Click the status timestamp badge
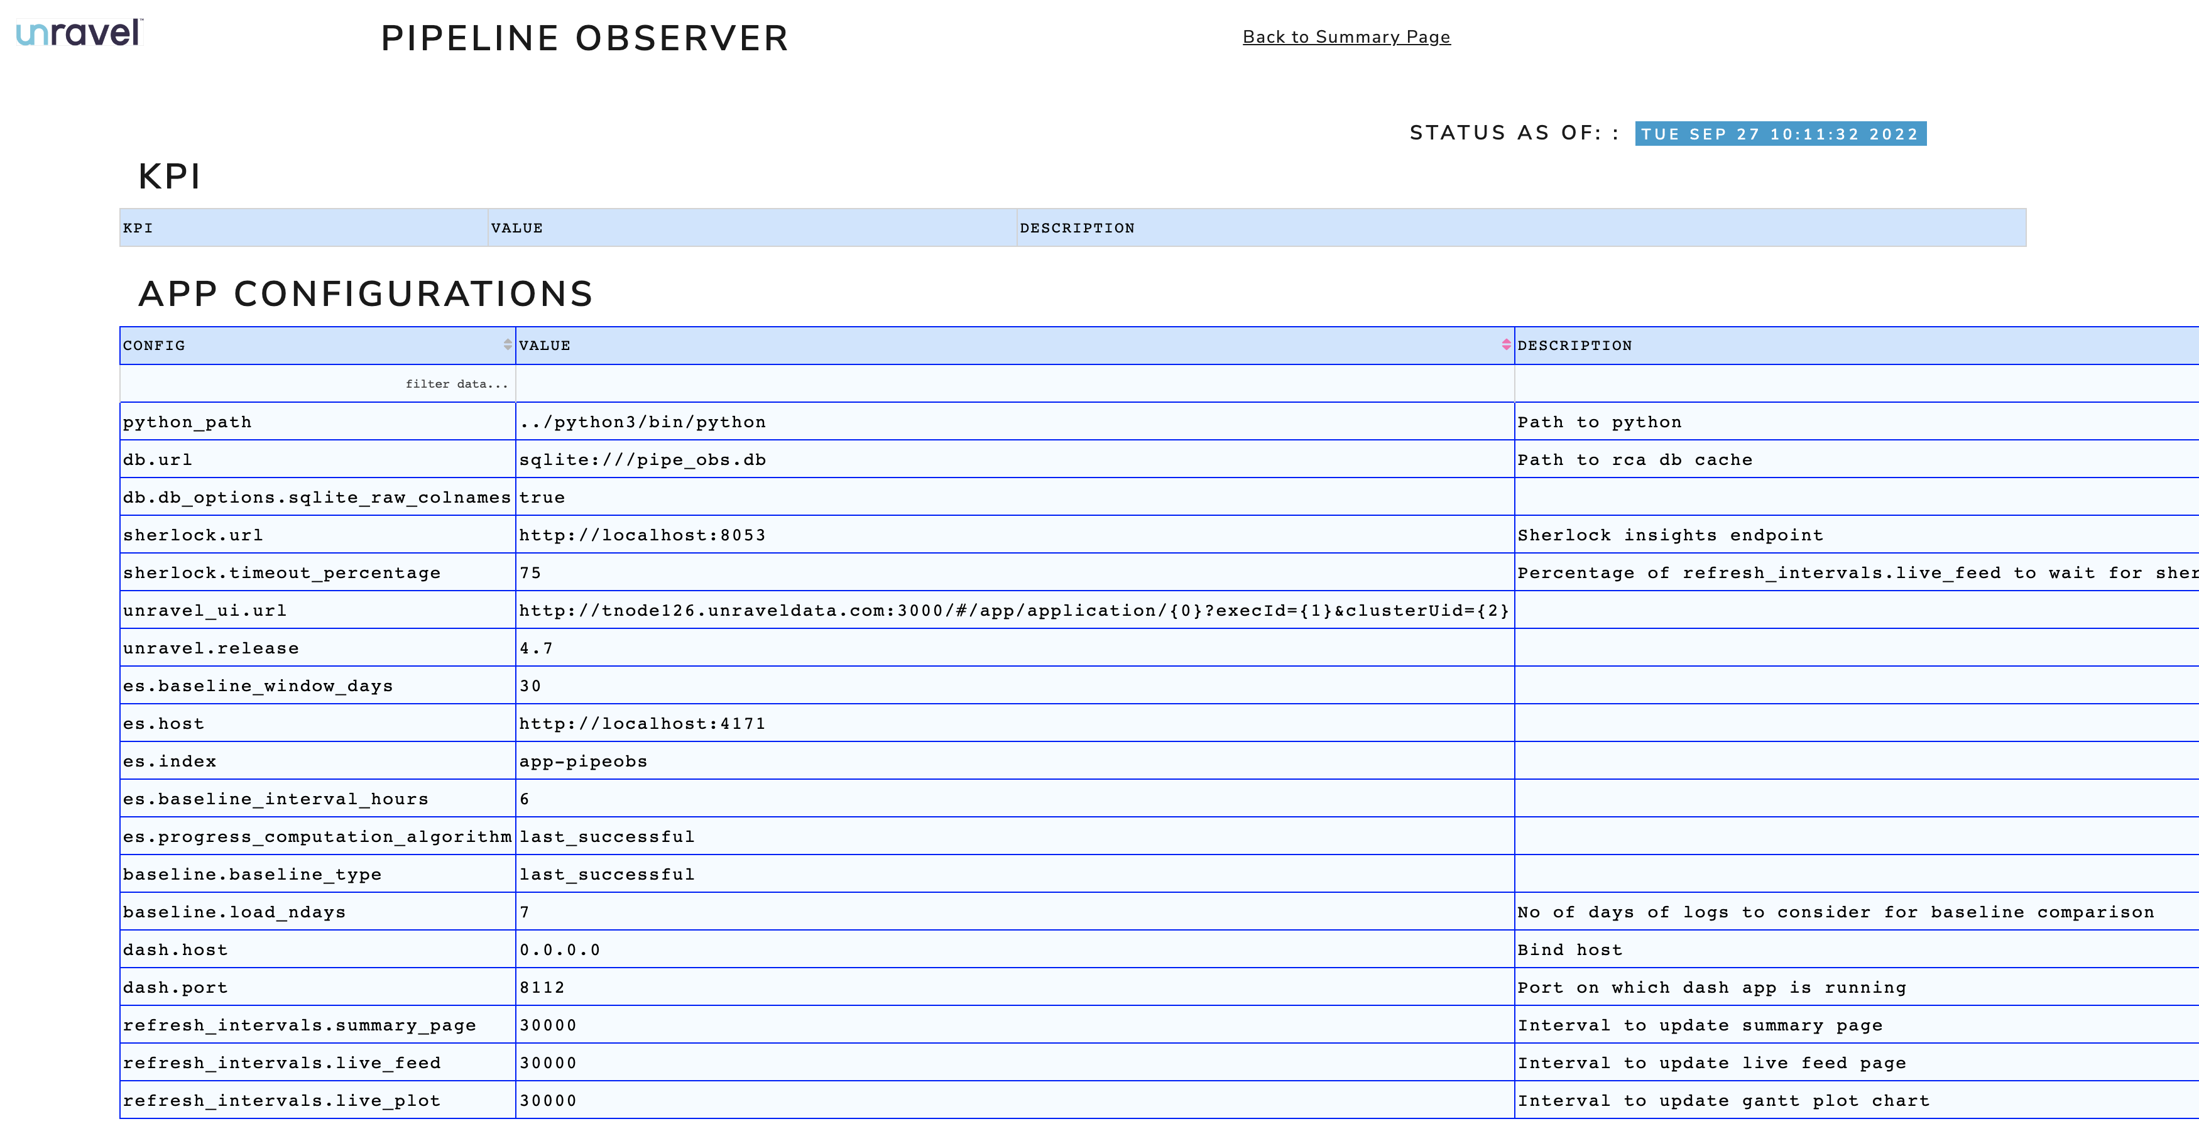2199x1136 pixels. [1780, 134]
